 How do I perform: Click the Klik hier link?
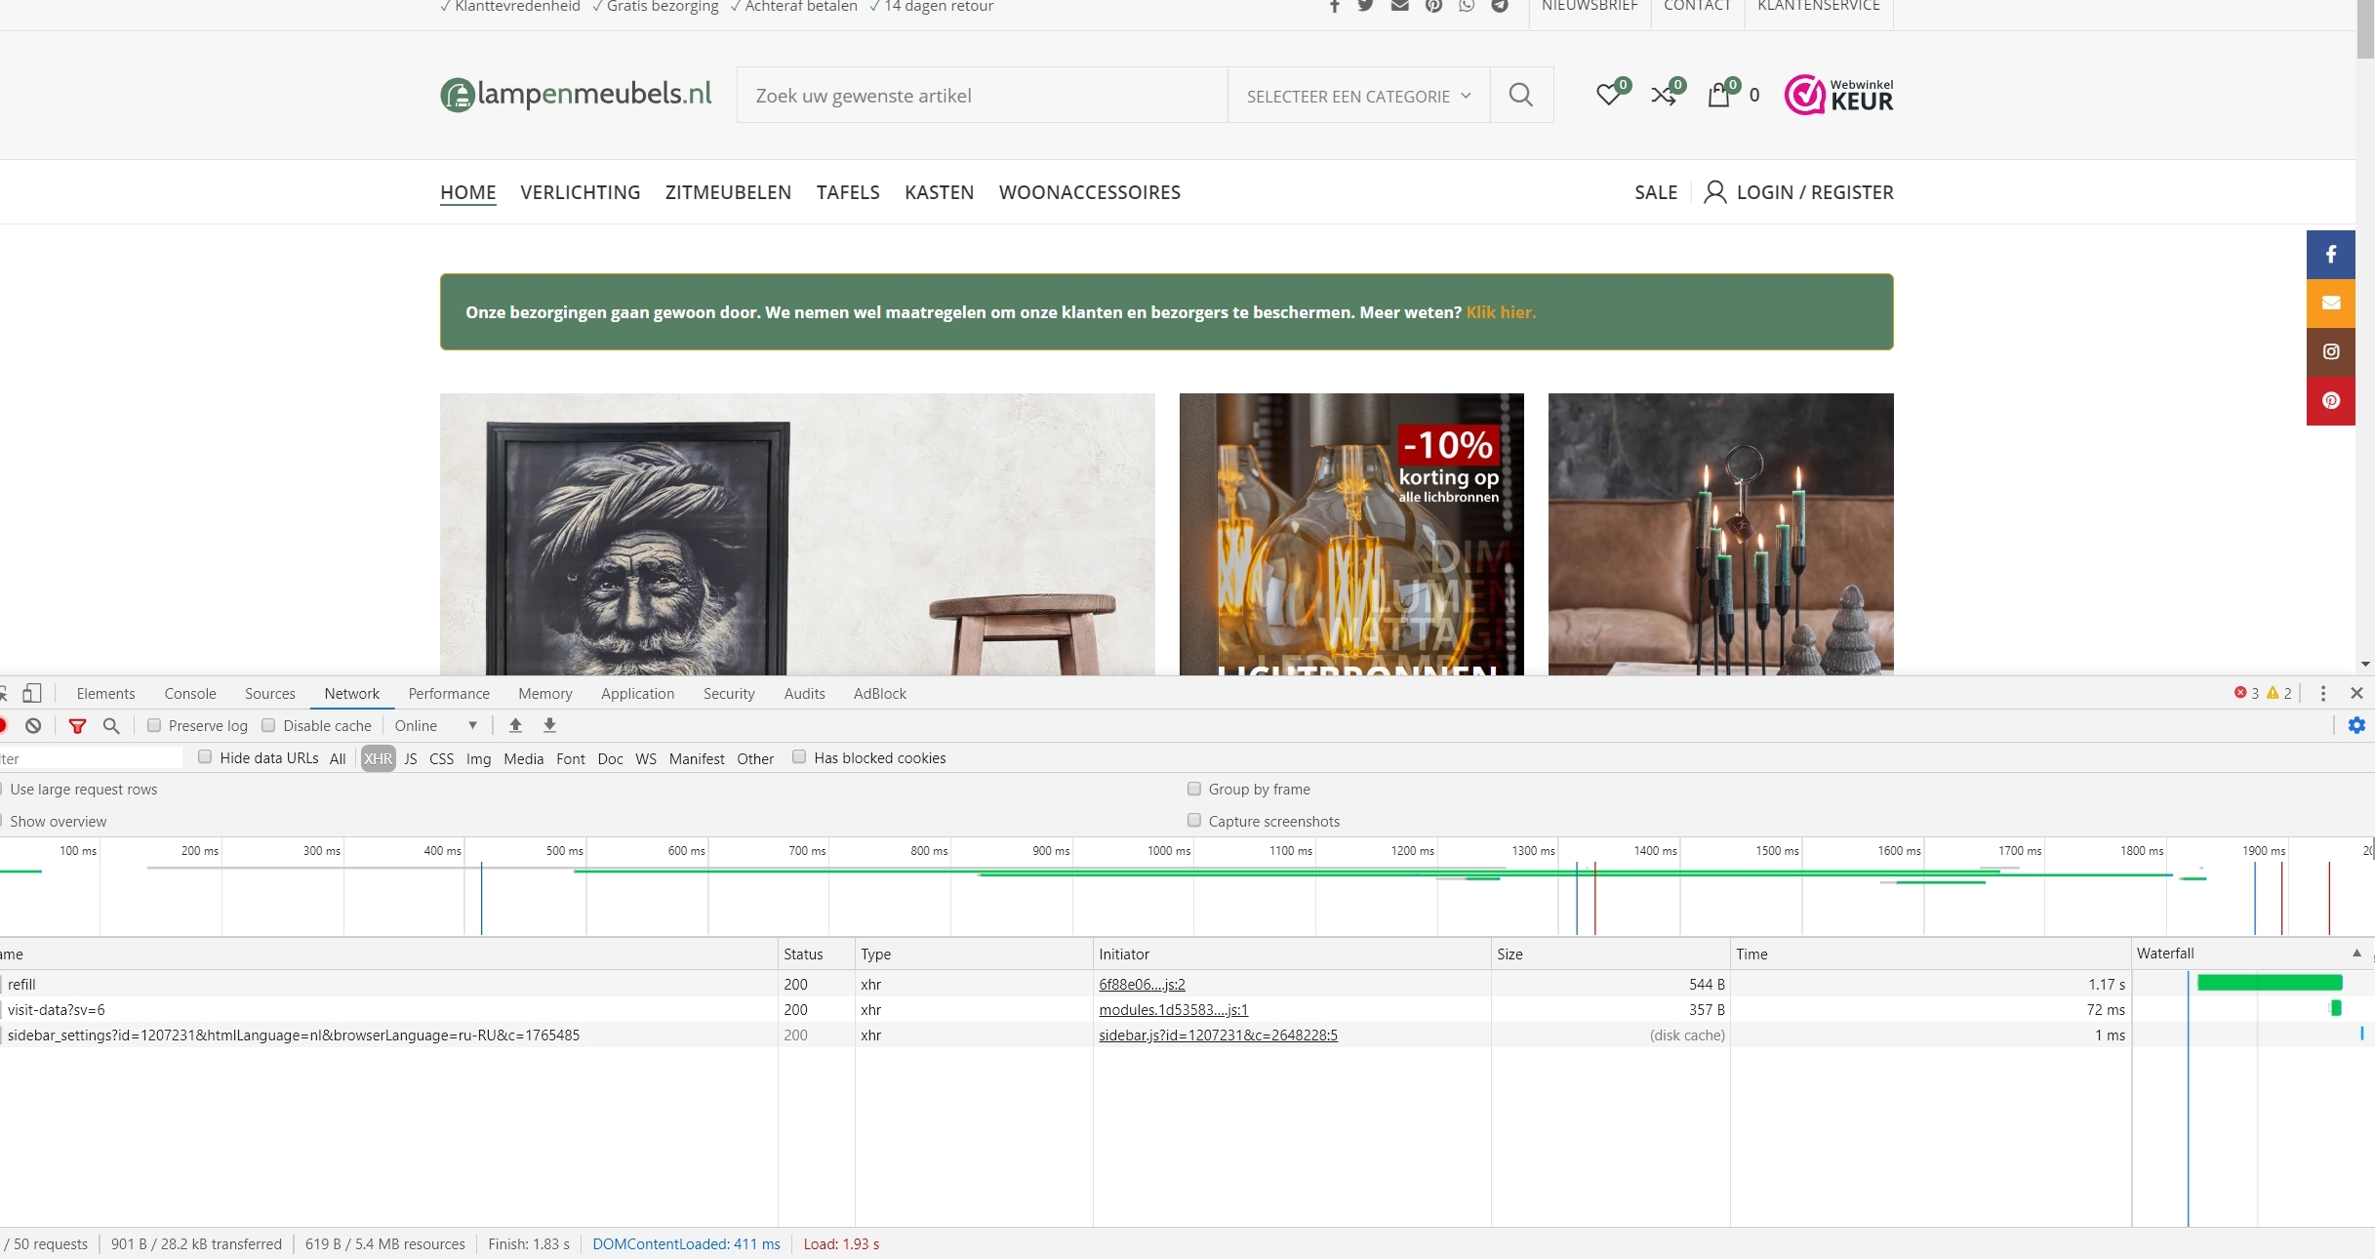click(x=1500, y=312)
